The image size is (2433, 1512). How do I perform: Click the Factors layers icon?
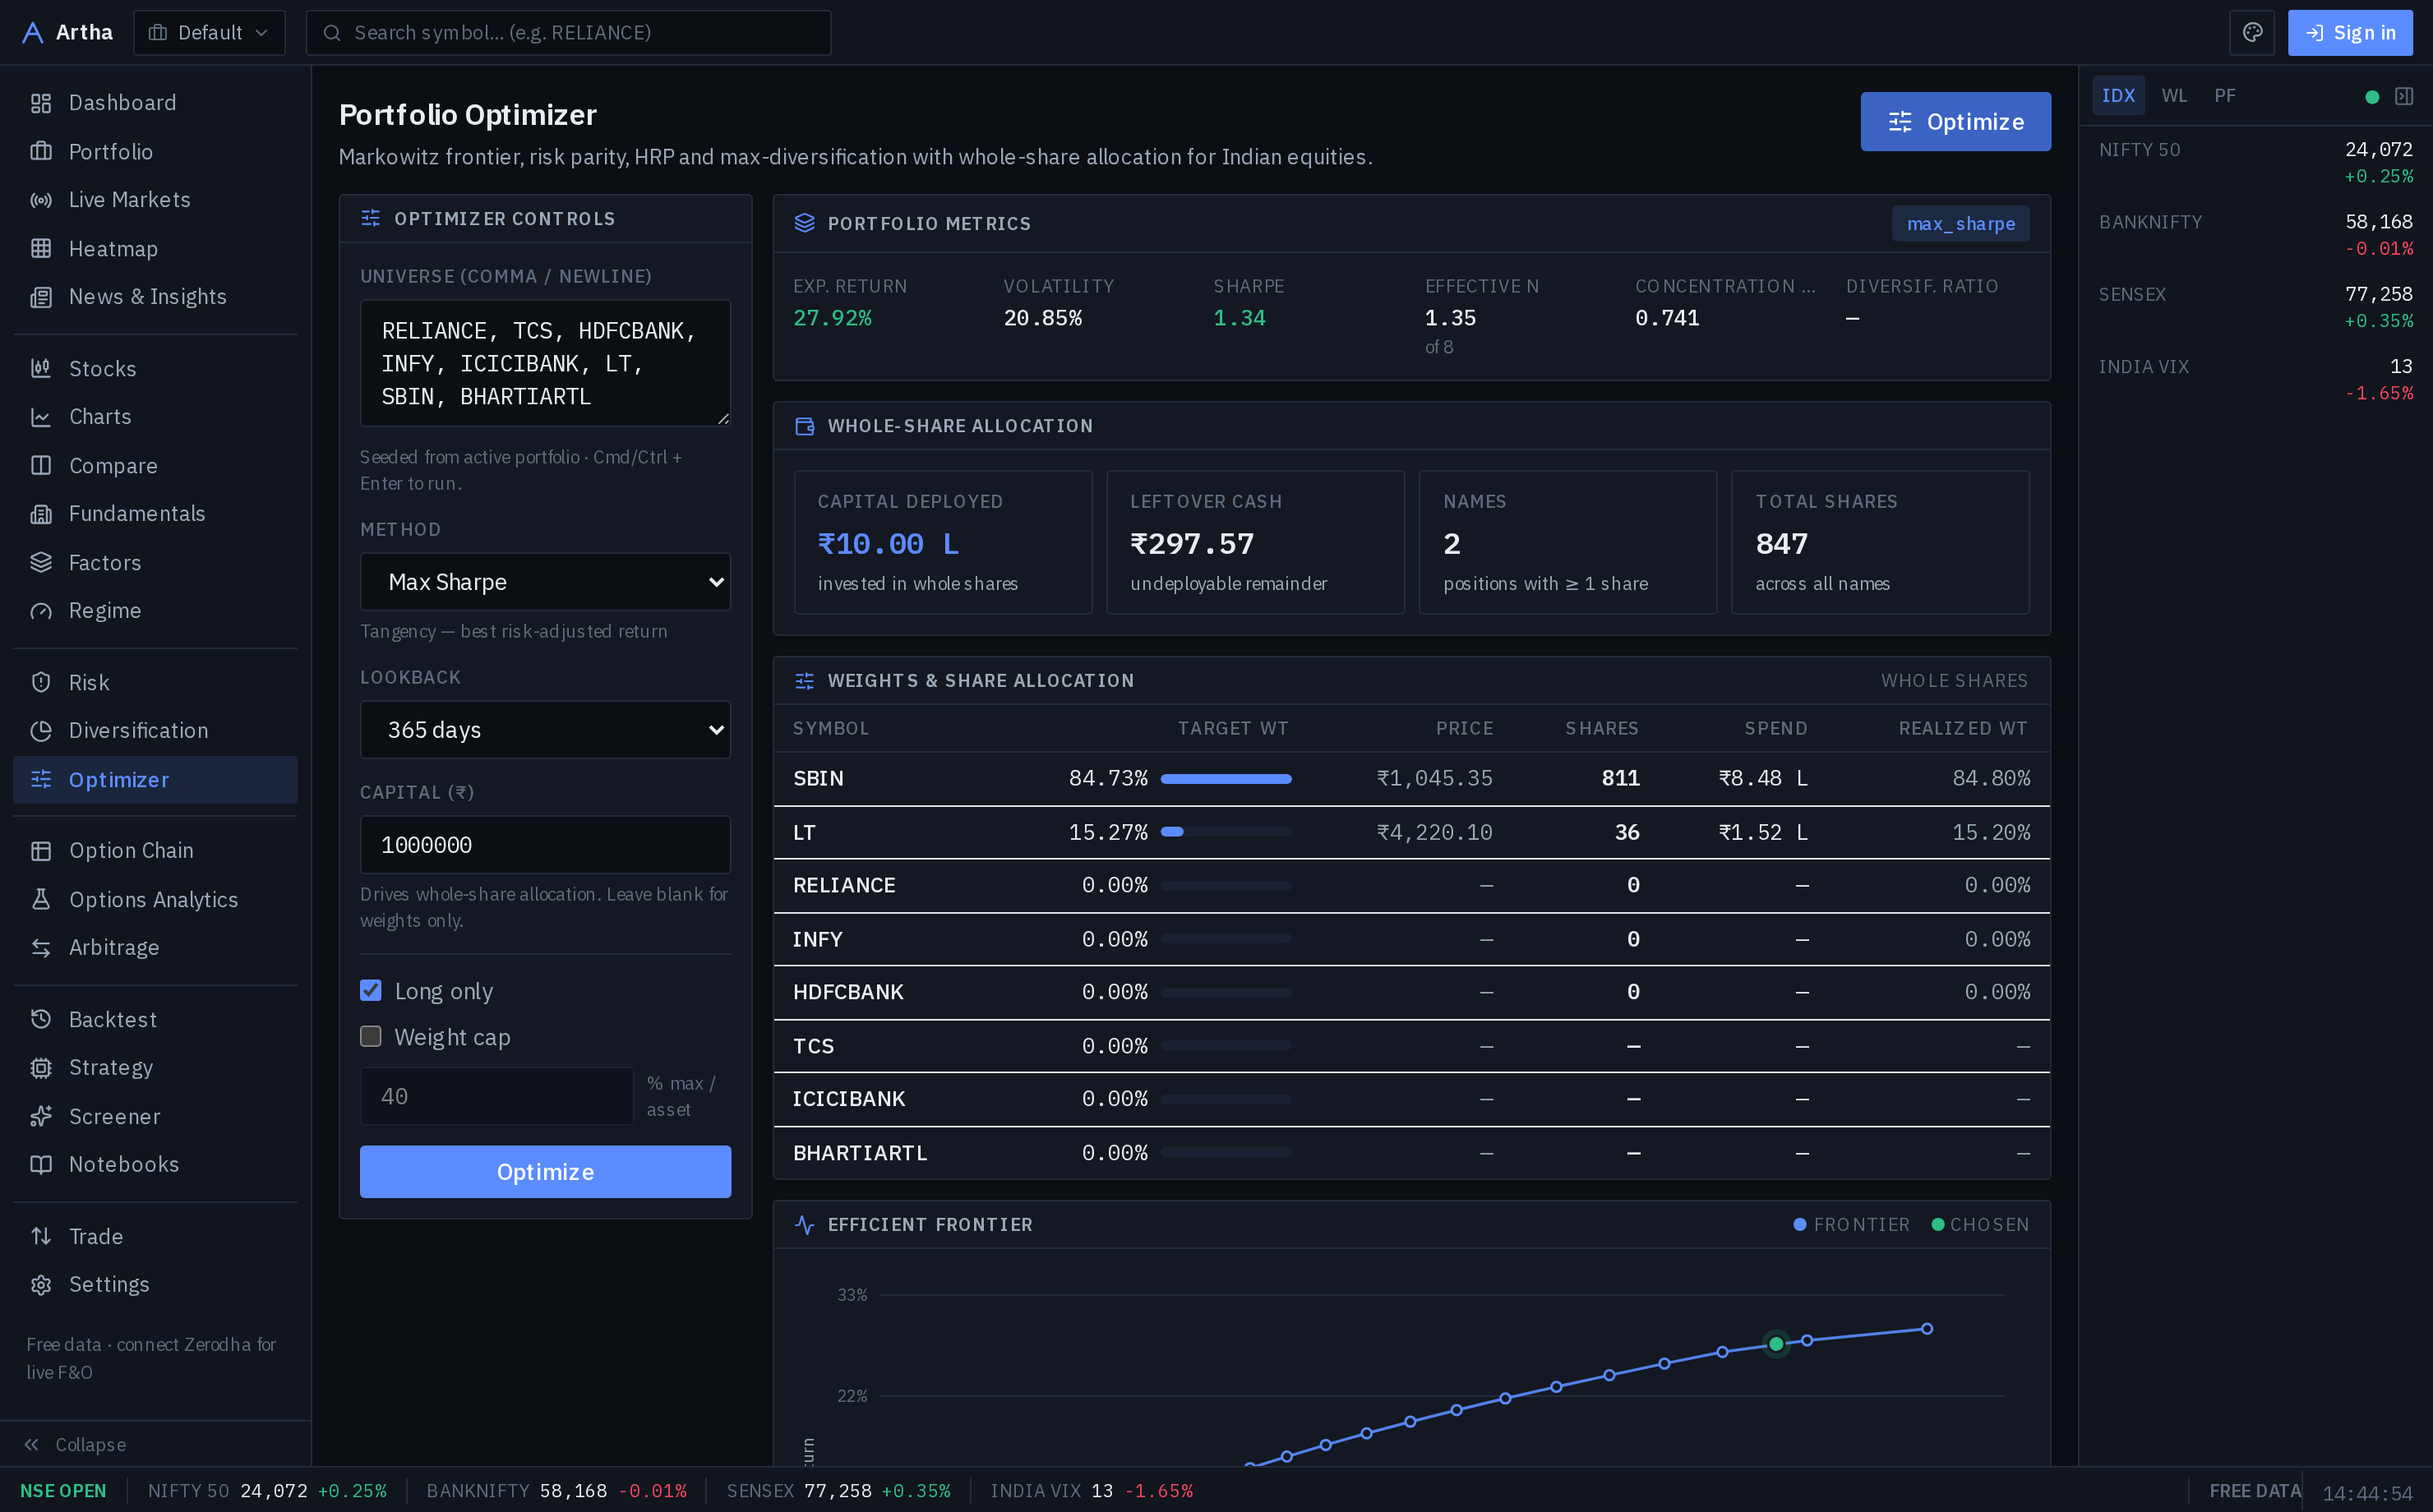[x=41, y=563]
